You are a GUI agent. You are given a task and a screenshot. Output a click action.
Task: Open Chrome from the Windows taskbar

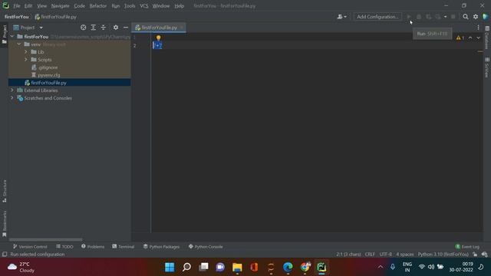305,267
